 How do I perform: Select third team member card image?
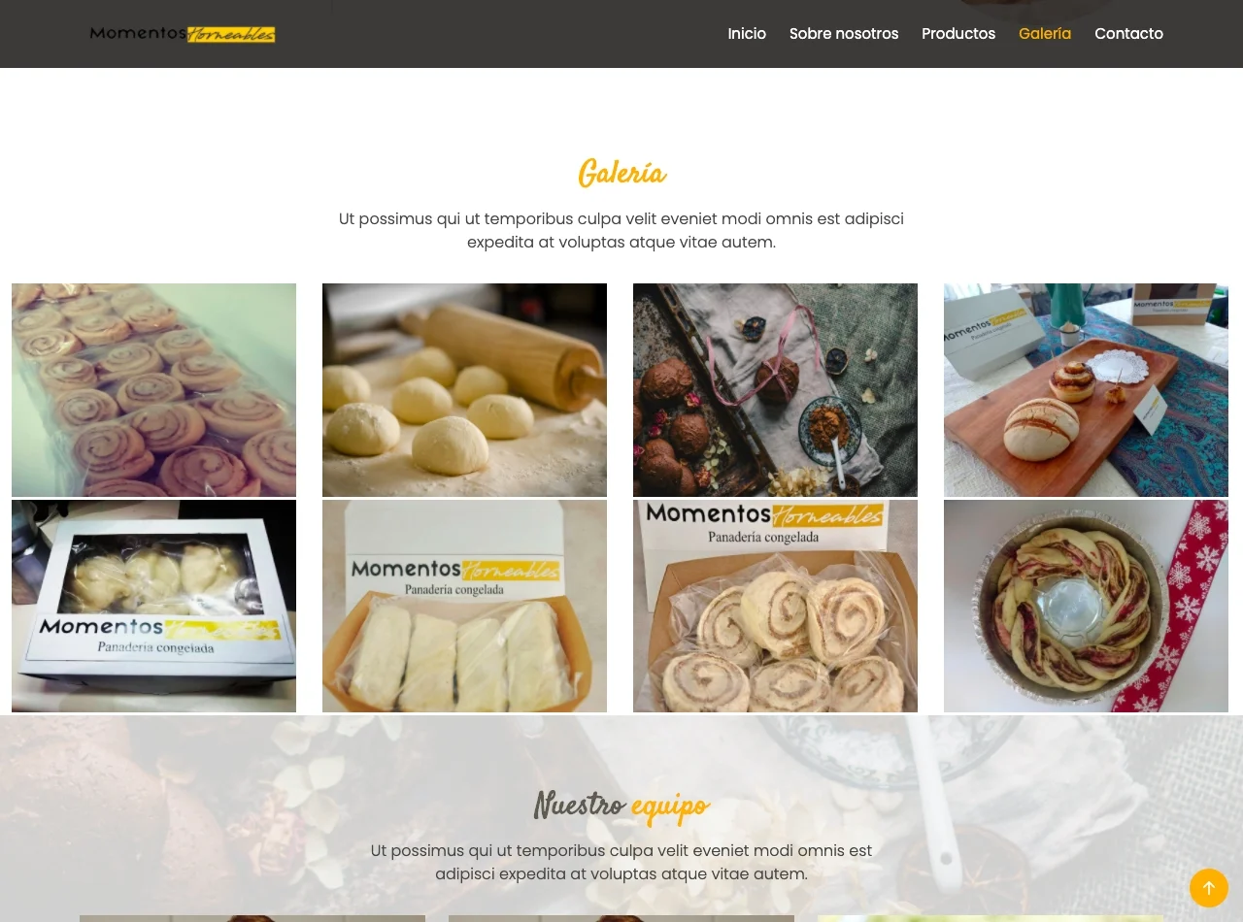pos(991,918)
